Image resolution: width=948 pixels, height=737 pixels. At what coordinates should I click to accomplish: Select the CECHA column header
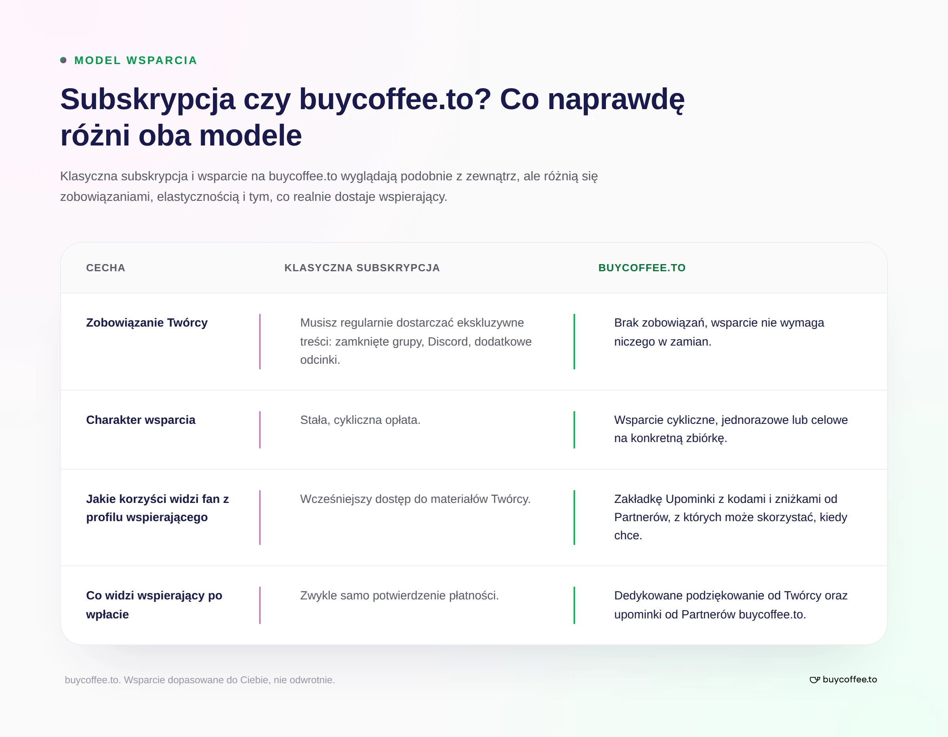pos(106,268)
